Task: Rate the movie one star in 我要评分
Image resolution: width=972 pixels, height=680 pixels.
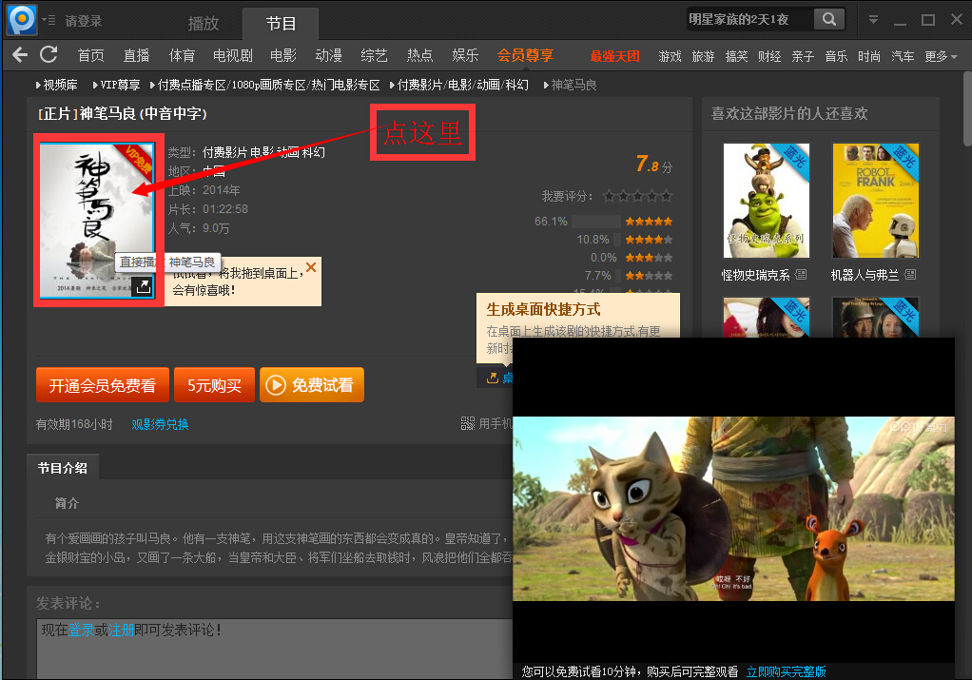Action: click(609, 197)
